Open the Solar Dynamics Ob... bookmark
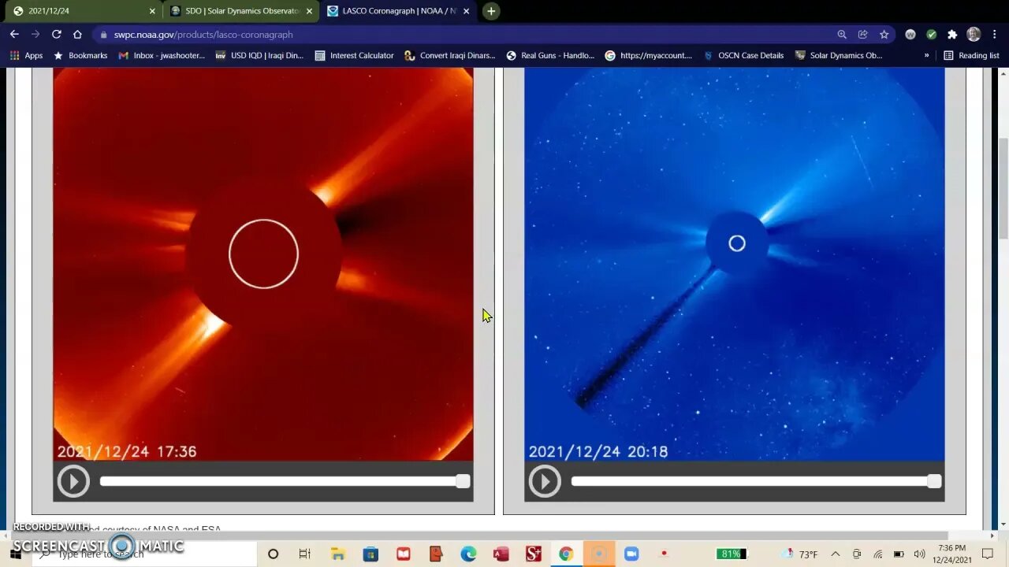The width and height of the screenshot is (1009, 567). click(839, 56)
